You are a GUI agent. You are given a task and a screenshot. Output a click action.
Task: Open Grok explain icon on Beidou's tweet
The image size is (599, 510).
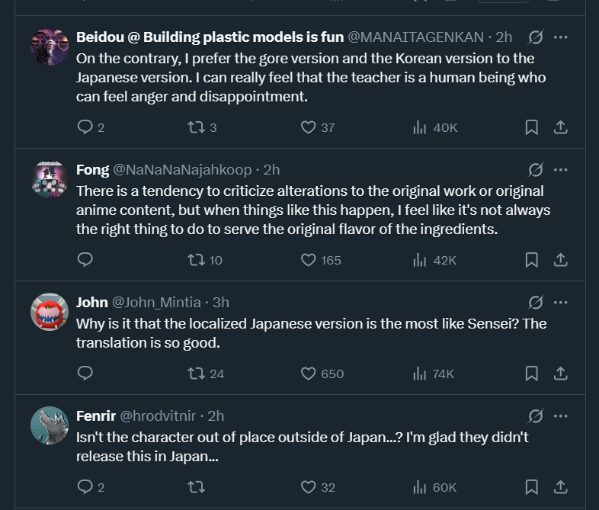tap(535, 37)
